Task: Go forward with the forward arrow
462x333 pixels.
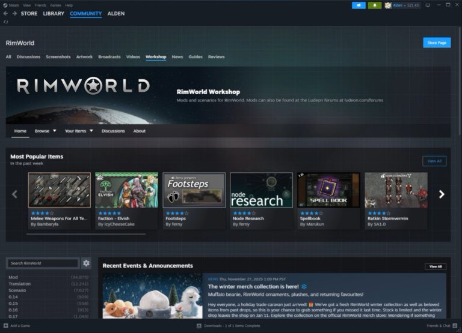Action: point(14,14)
